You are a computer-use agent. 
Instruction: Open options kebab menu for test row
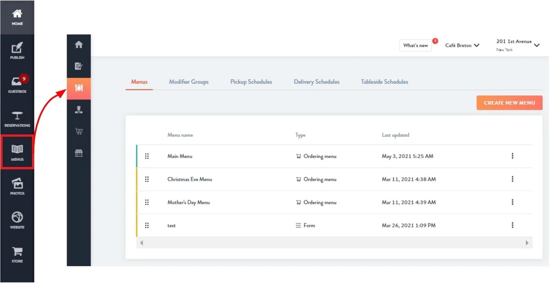(x=513, y=225)
